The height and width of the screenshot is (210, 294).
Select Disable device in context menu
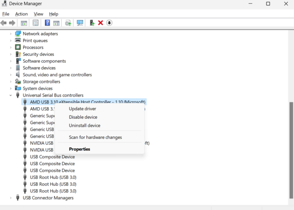[83, 117]
